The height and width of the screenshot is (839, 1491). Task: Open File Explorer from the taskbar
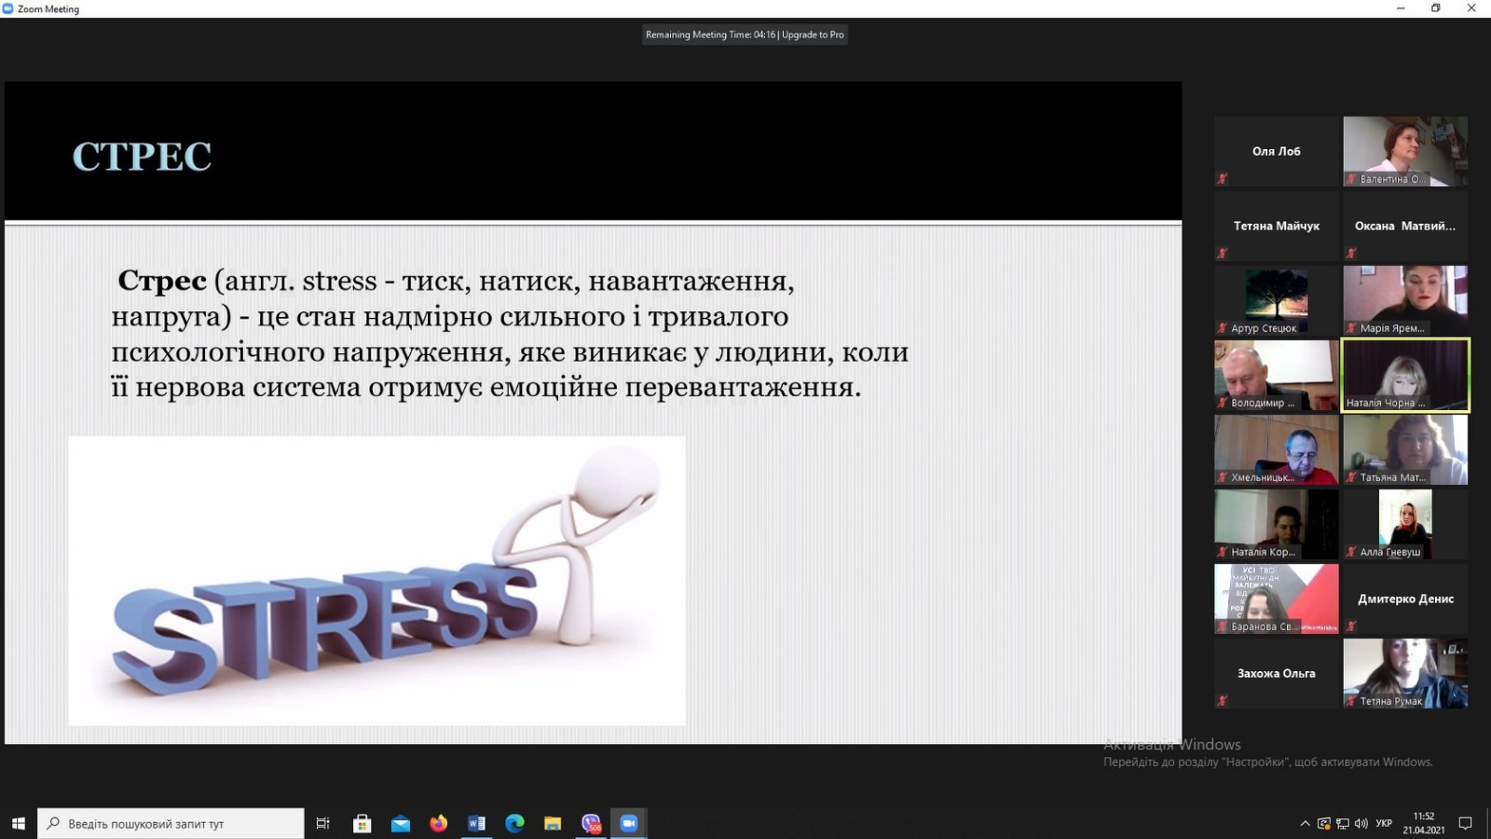(x=553, y=823)
